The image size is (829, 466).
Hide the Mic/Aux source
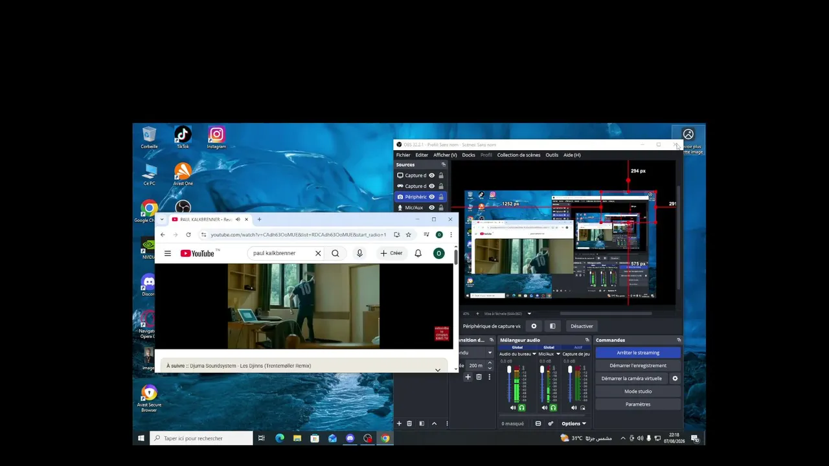(432, 208)
